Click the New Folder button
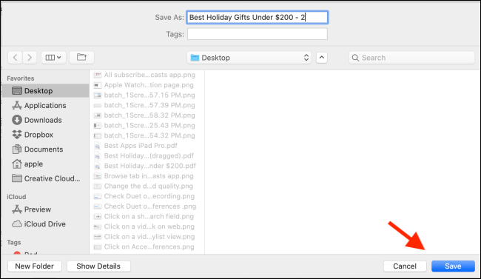 click(35, 266)
